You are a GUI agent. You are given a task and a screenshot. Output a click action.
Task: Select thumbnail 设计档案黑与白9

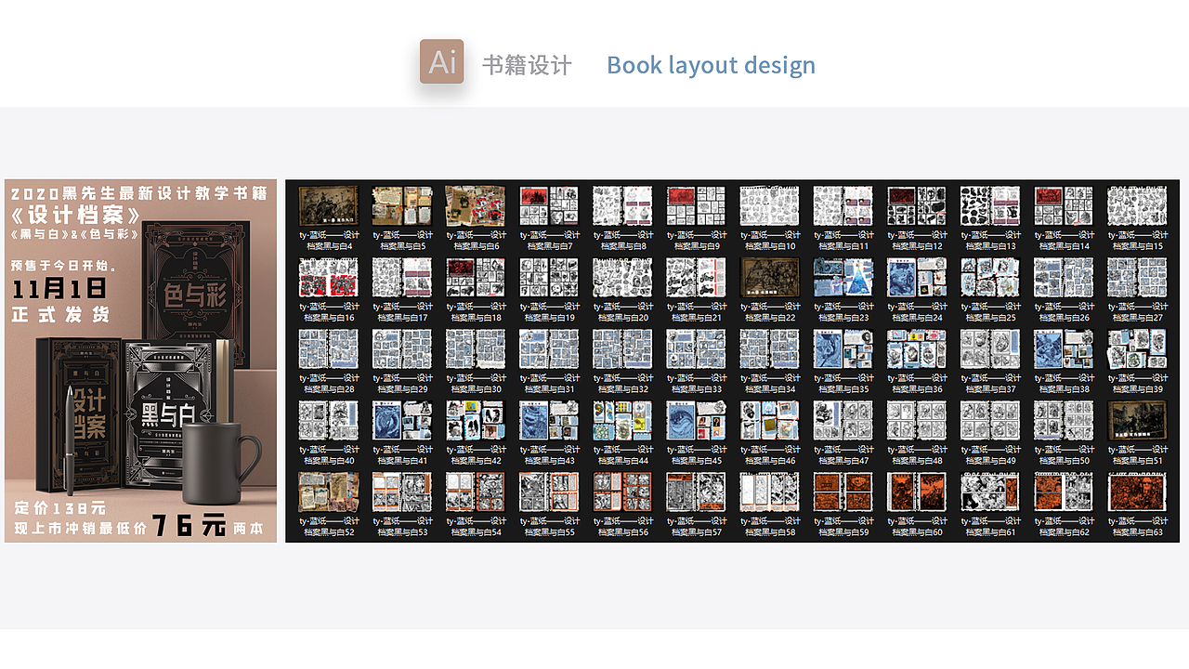click(696, 205)
